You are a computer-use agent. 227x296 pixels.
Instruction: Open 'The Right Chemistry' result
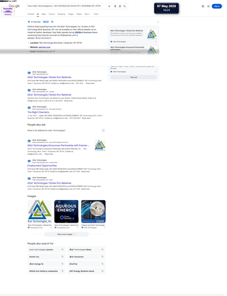coord(39,112)
